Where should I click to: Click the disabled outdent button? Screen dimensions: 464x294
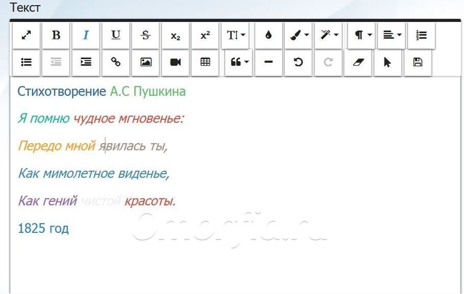point(56,62)
